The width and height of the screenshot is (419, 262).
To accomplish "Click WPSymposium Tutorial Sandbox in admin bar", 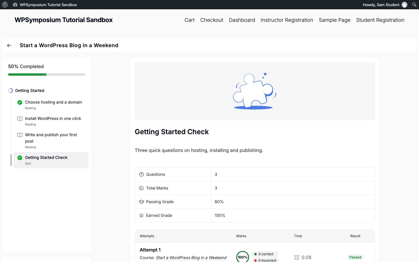I will [48, 5].
